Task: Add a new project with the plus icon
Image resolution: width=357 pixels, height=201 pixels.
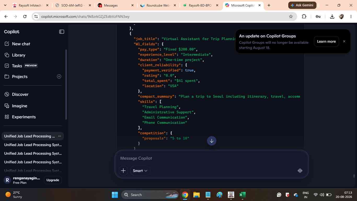Action: pyautogui.click(x=59, y=76)
